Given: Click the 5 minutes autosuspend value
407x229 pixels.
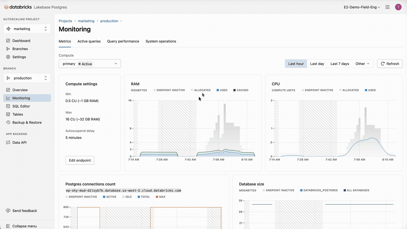Looking at the screenshot, I should (x=73, y=138).
